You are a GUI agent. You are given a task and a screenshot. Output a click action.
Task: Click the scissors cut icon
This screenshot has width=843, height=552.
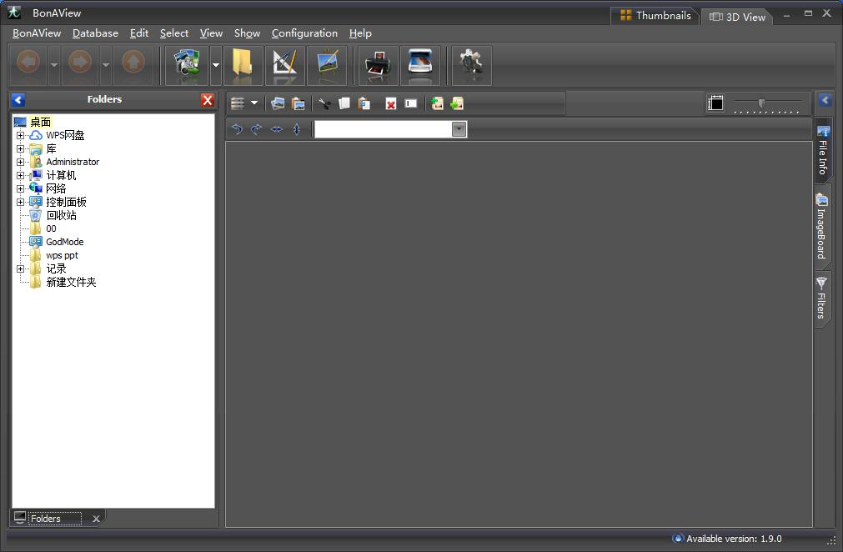324,103
